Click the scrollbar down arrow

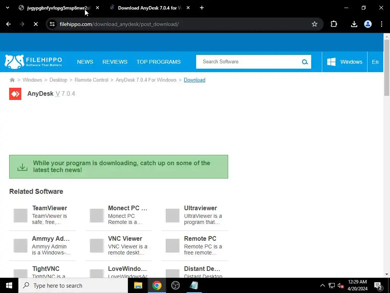click(387, 275)
